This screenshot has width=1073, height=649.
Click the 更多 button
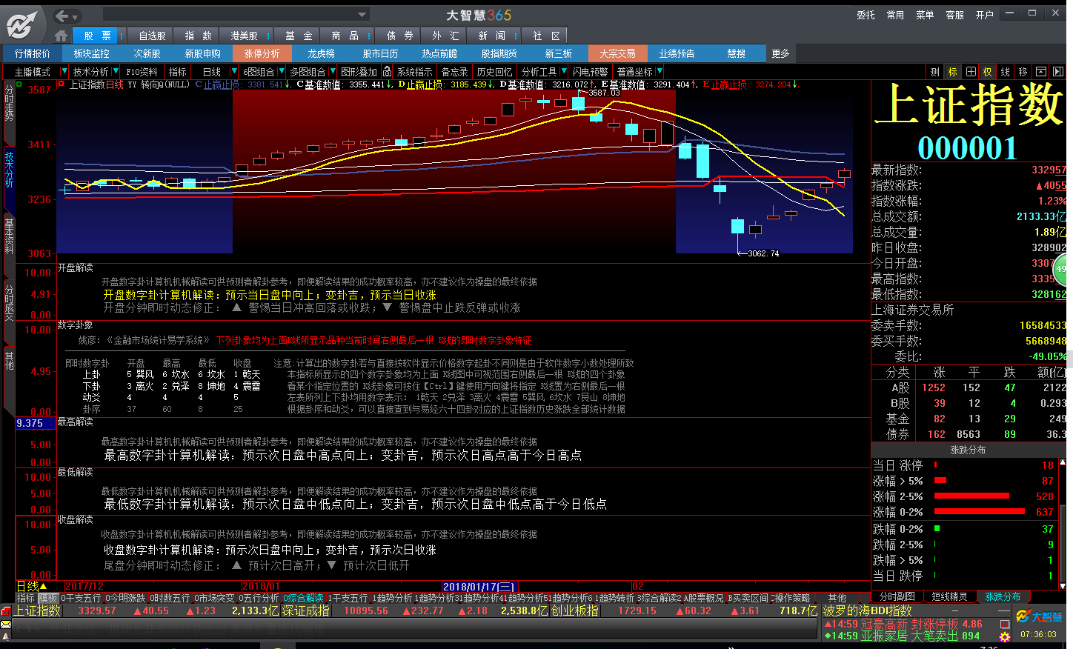[x=781, y=53]
